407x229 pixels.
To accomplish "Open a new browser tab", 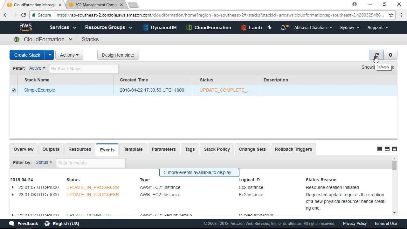I will 133,5.
